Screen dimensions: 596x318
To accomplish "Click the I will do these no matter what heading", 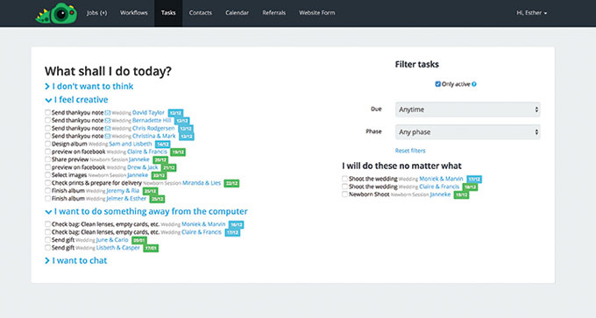I will 401,166.
